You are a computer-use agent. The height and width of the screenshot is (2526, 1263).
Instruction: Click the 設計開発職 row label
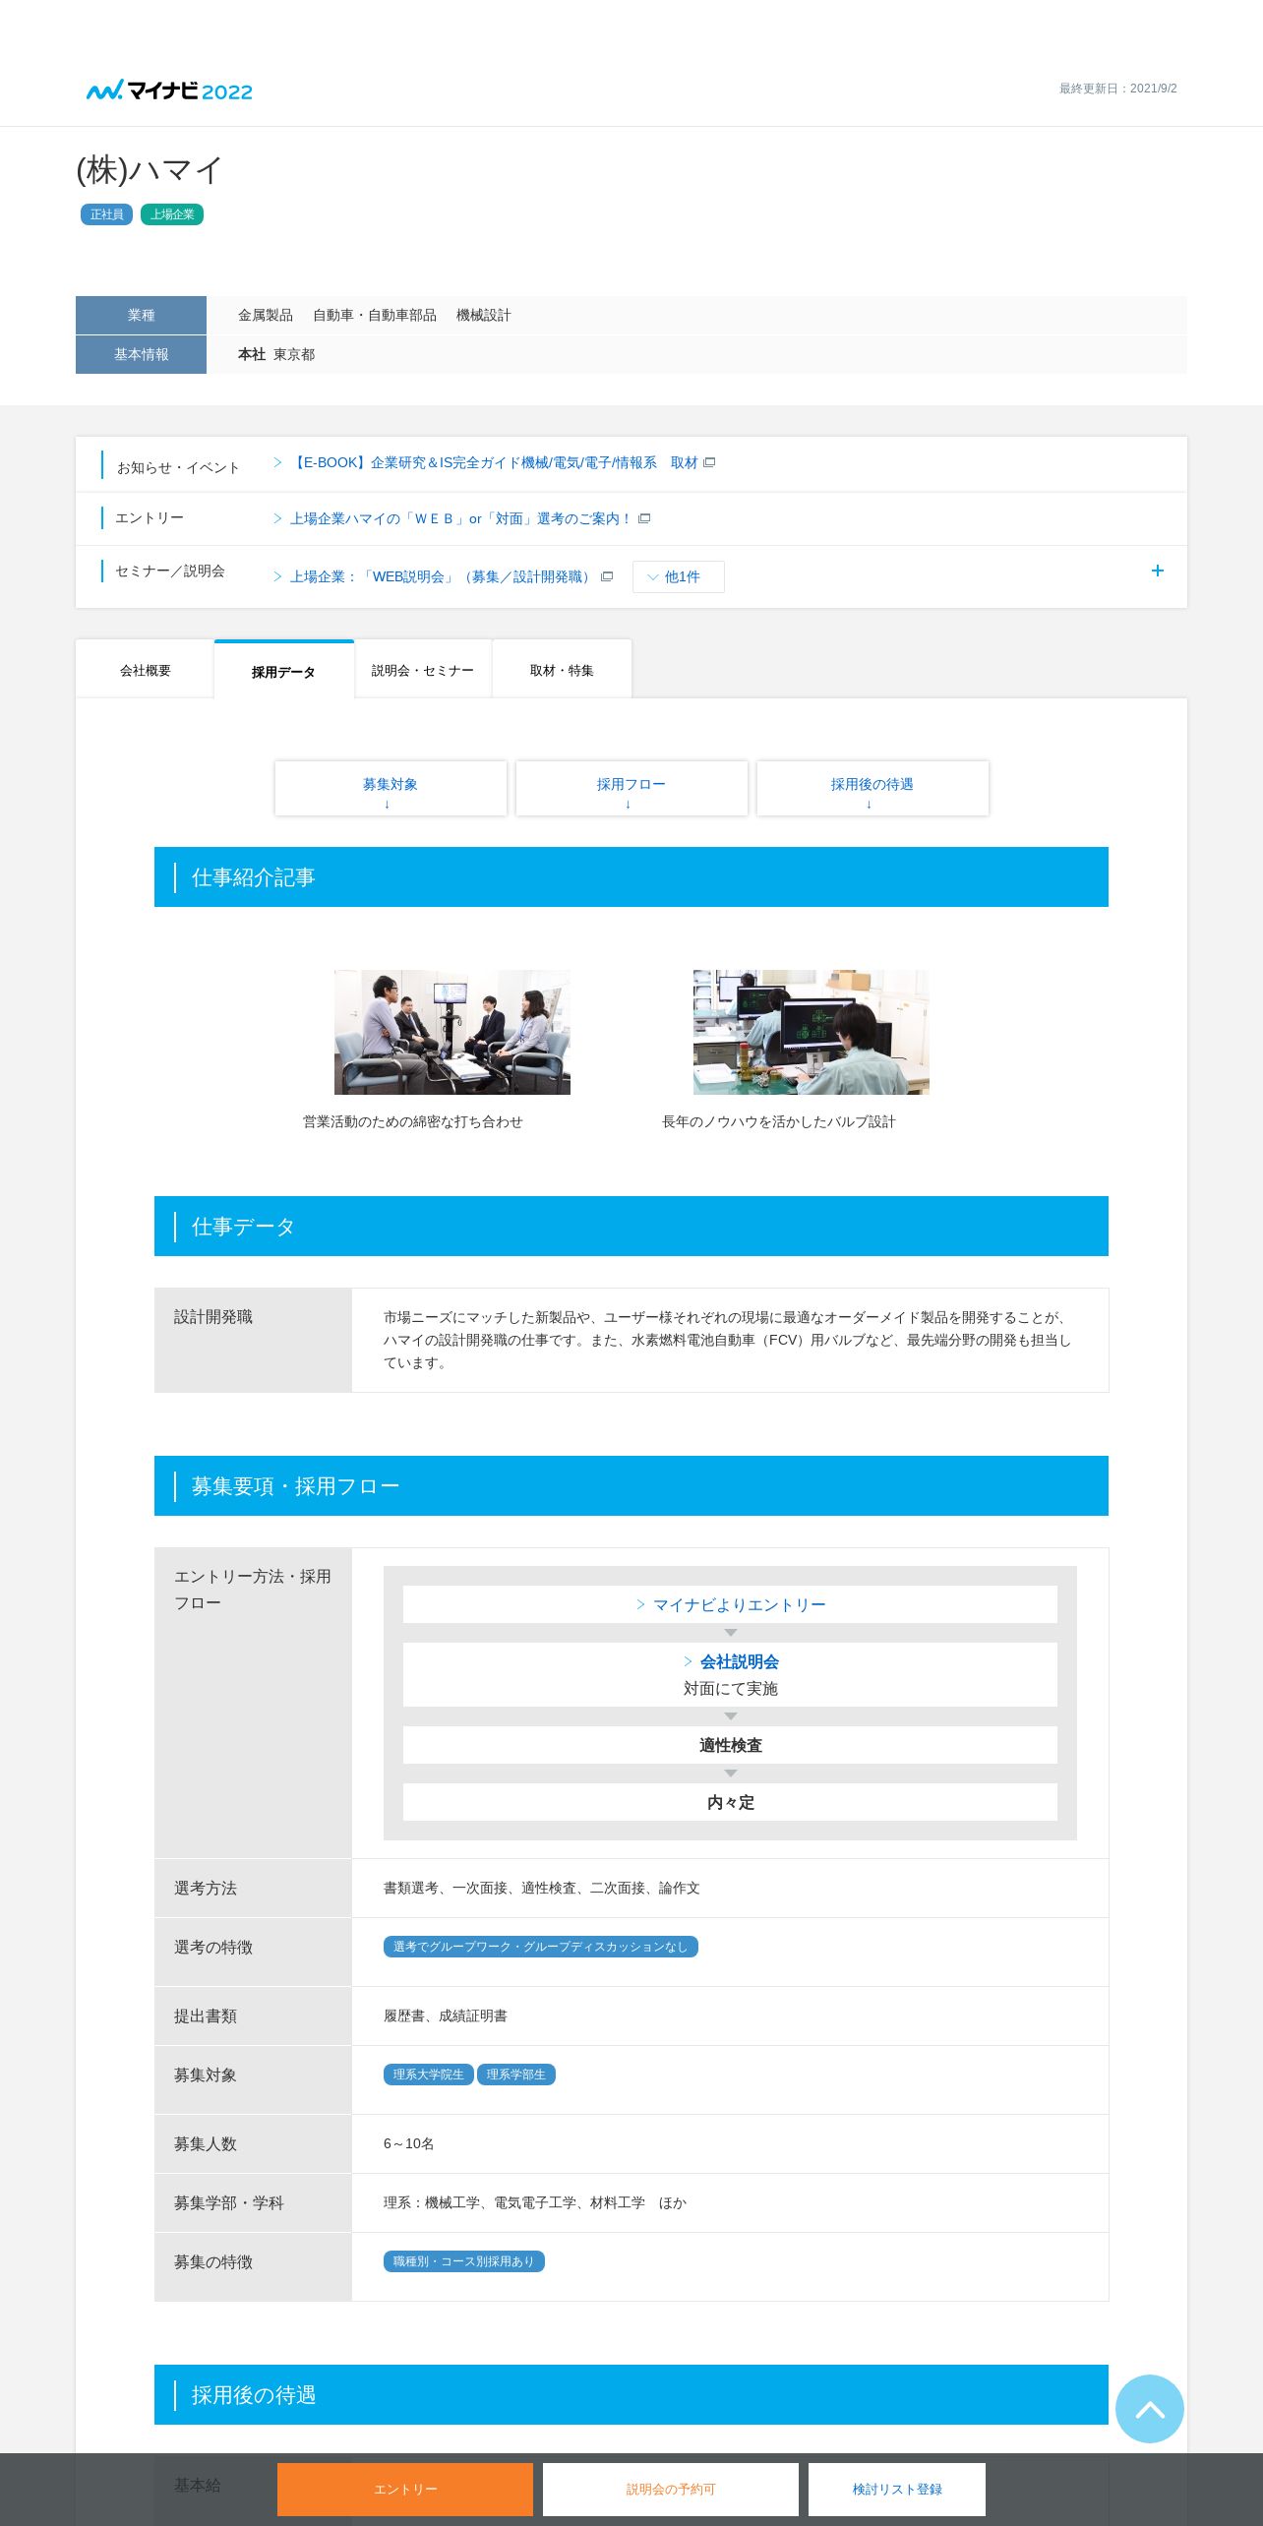click(x=213, y=1316)
